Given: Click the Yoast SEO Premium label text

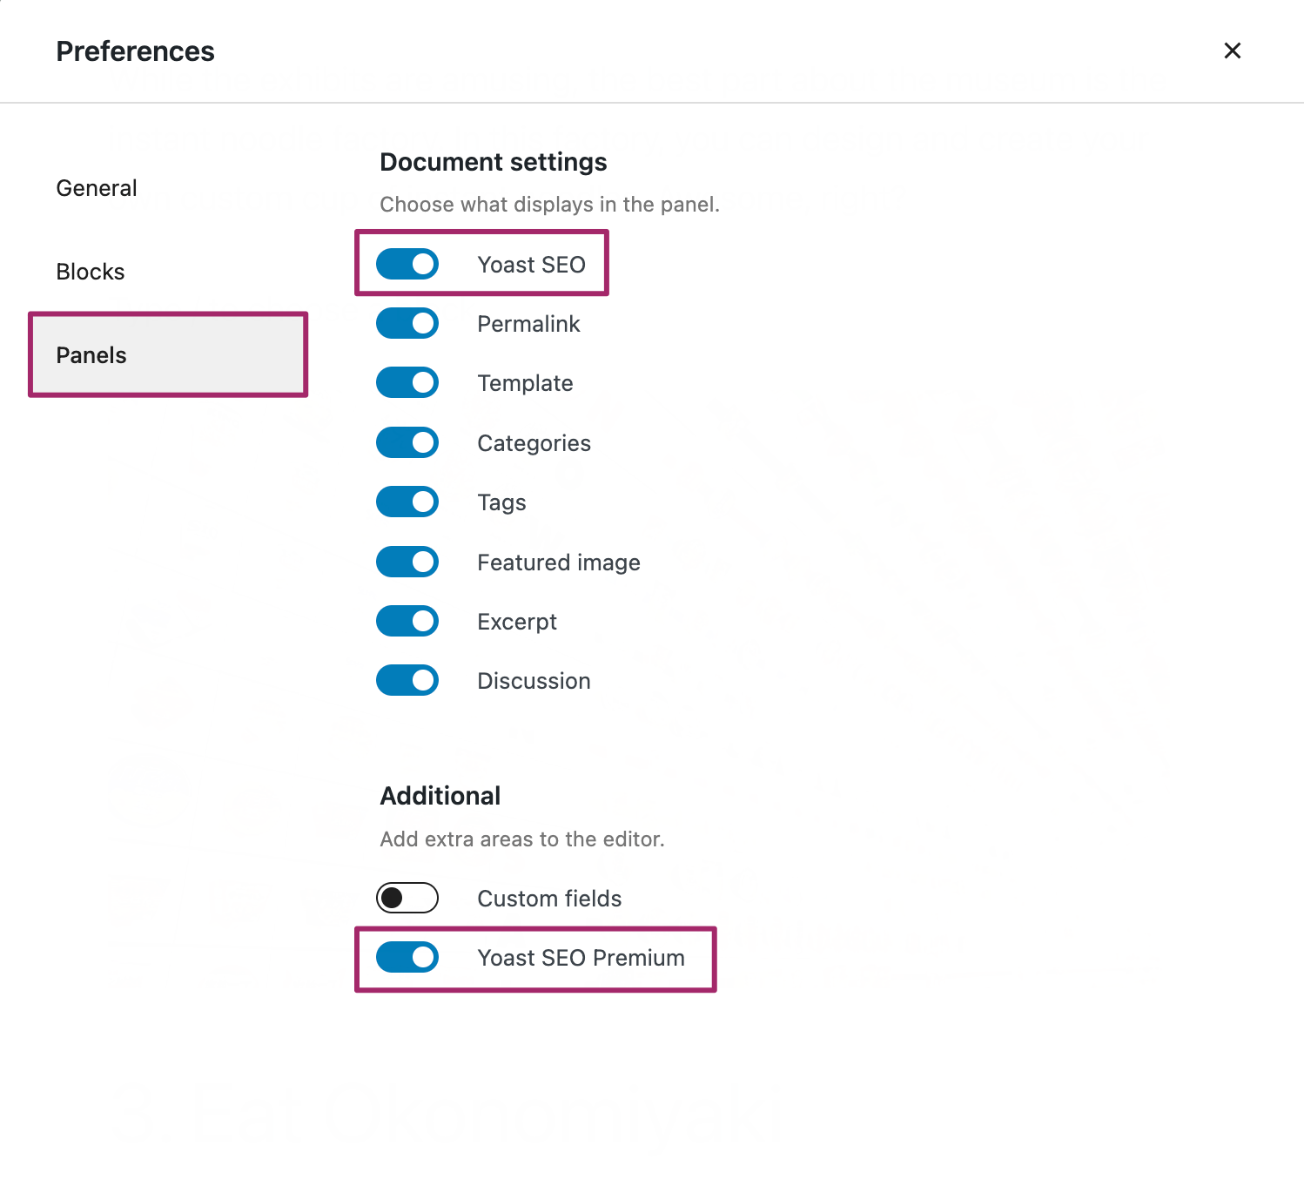Looking at the screenshot, I should [x=581, y=958].
